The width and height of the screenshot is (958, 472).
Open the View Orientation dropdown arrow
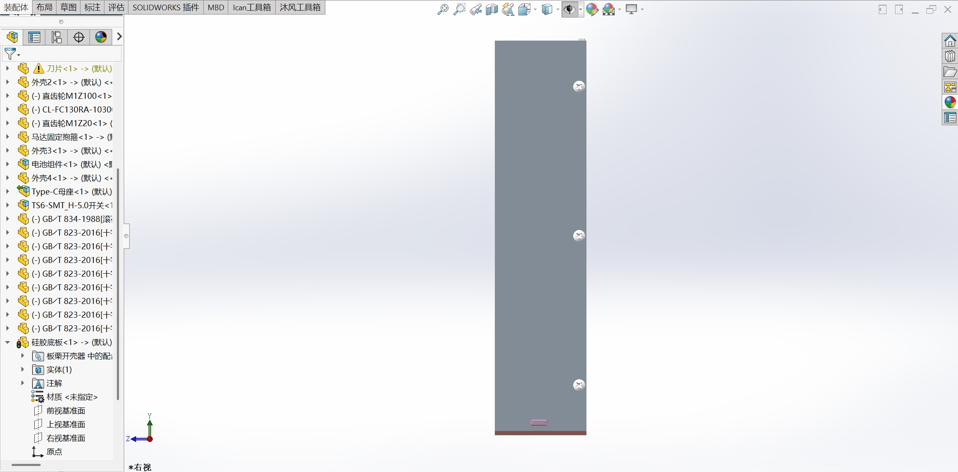pos(535,9)
